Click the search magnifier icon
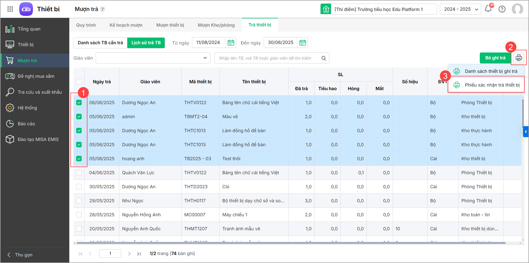Screen dimensions: 529x263 point(324,58)
